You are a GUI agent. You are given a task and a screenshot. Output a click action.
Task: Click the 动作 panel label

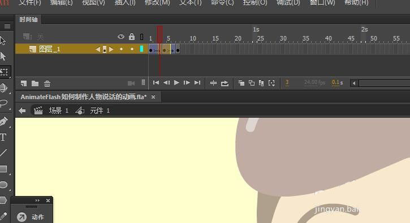coord(38,217)
